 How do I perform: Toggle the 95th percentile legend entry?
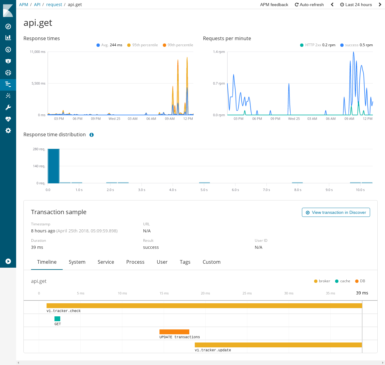click(x=142, y=45)
